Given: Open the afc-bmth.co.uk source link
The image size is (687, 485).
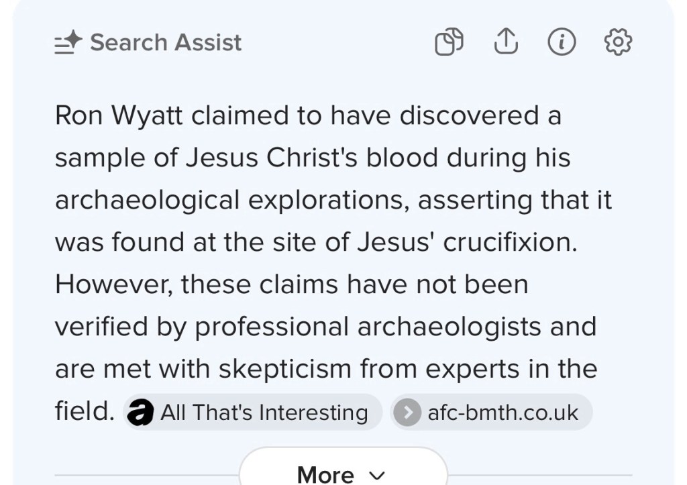Looking at the screenshot, I should (x=503, y=413).
